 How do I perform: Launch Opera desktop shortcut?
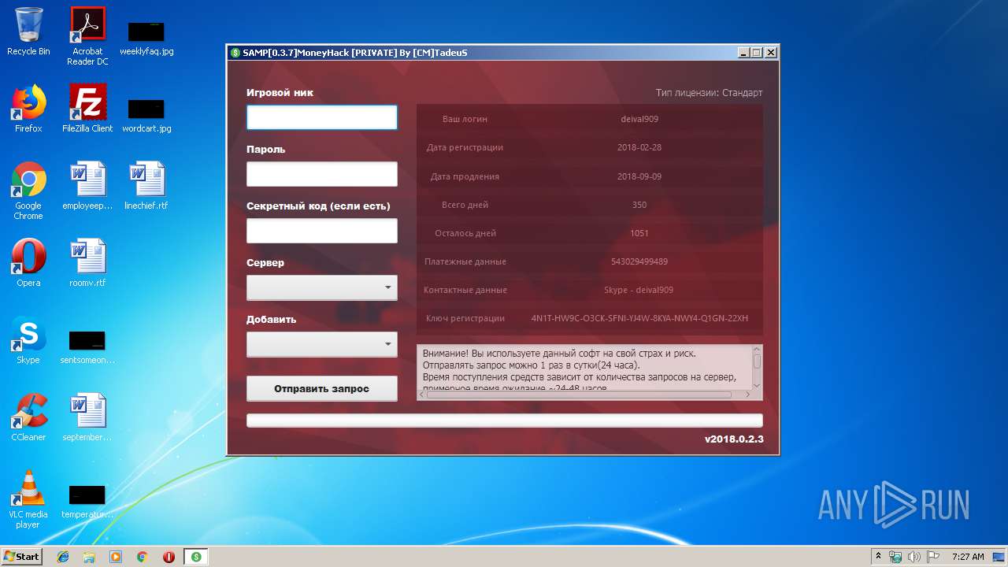coord(28,263)
